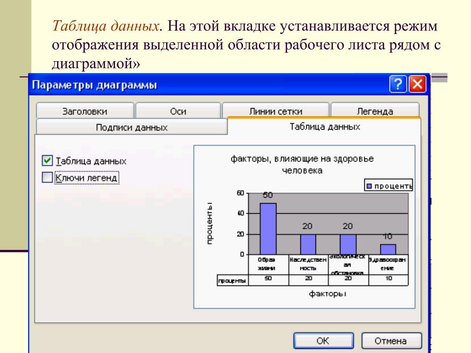Click the chart title about здоровье человека
This screenshot has width=471, height=353.
tap(302, 164)
